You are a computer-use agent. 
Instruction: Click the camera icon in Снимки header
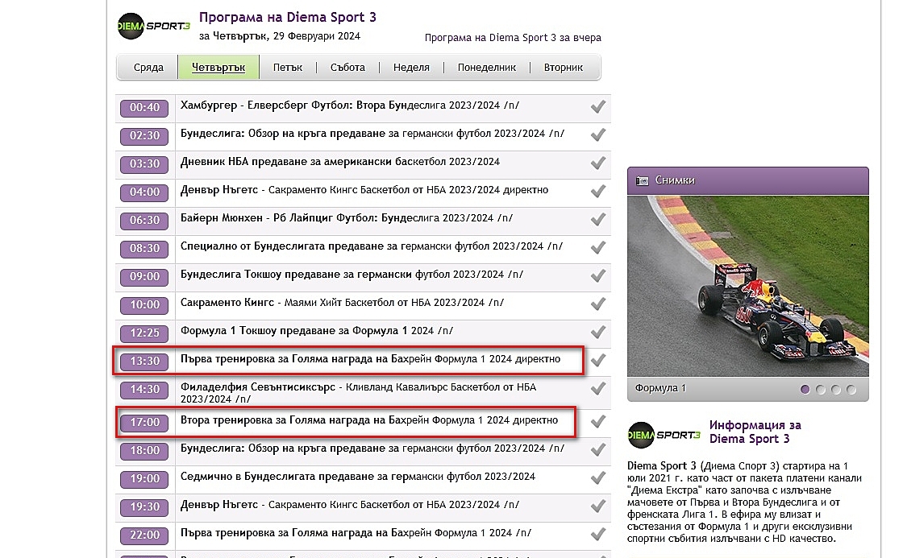pyautogui.click(x=642, y=181)
